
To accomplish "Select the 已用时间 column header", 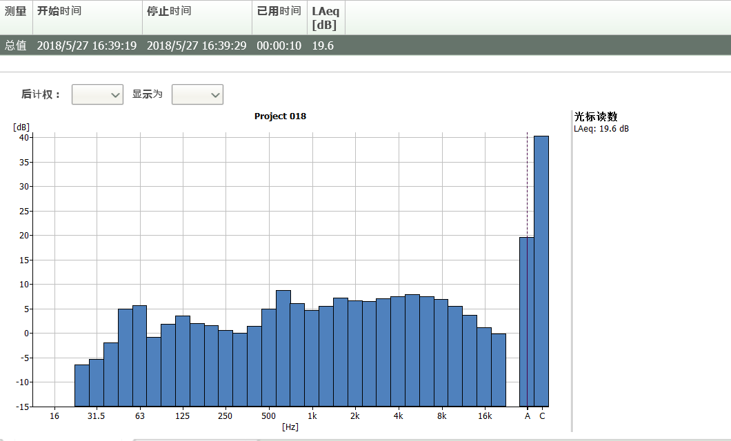I will 279,12.
